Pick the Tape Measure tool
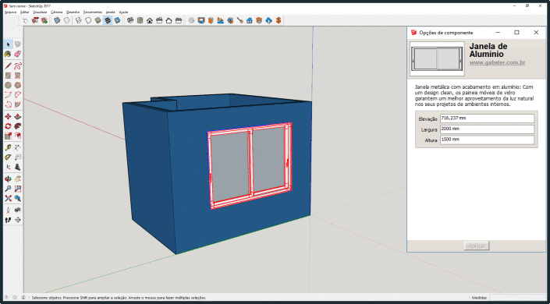This screenshot has height=304, width=550. point(8,147)
